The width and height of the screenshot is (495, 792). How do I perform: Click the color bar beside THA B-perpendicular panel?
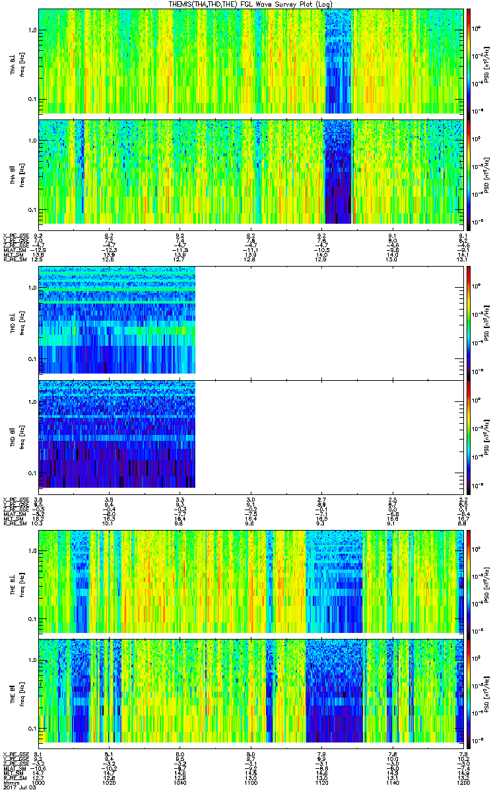pyautogui.click(x=469, y=61)
